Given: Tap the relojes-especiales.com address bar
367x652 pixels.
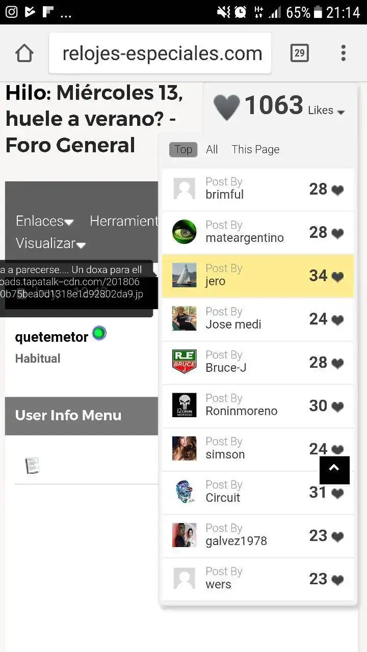Looking at the screenshot, I should tap(160, 53).
